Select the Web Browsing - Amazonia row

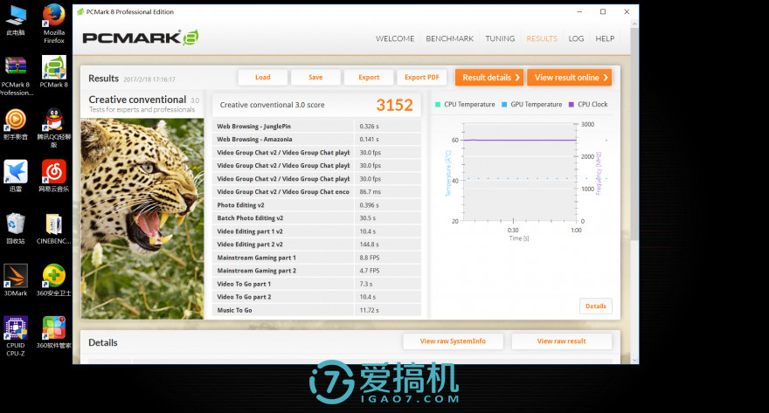316,140
